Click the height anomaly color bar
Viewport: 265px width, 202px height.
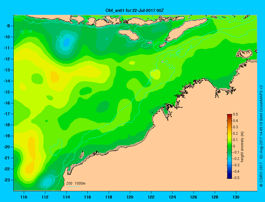(230, 146)
